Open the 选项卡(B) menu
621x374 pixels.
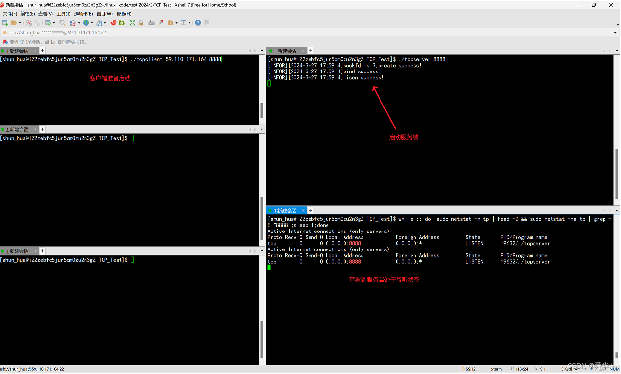point(84,14)
